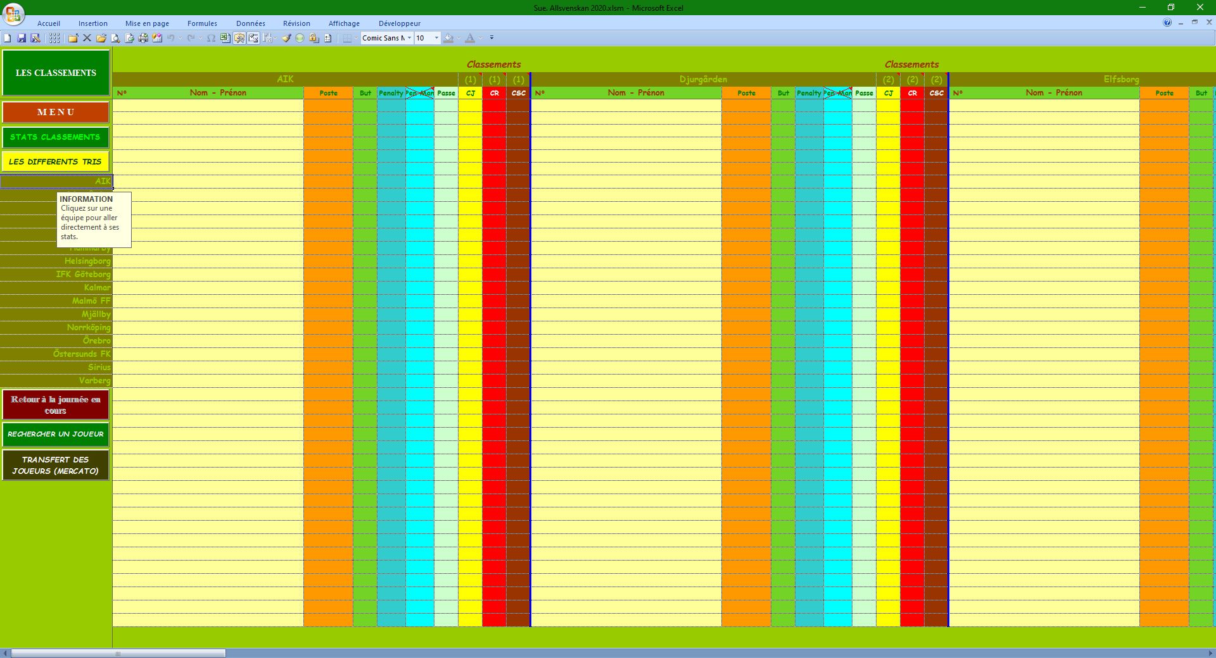This screenshot has width=1216, height=658.
Task: Click the horizontal scrollbar thumb at bottom
Action: tap(118, 653)
